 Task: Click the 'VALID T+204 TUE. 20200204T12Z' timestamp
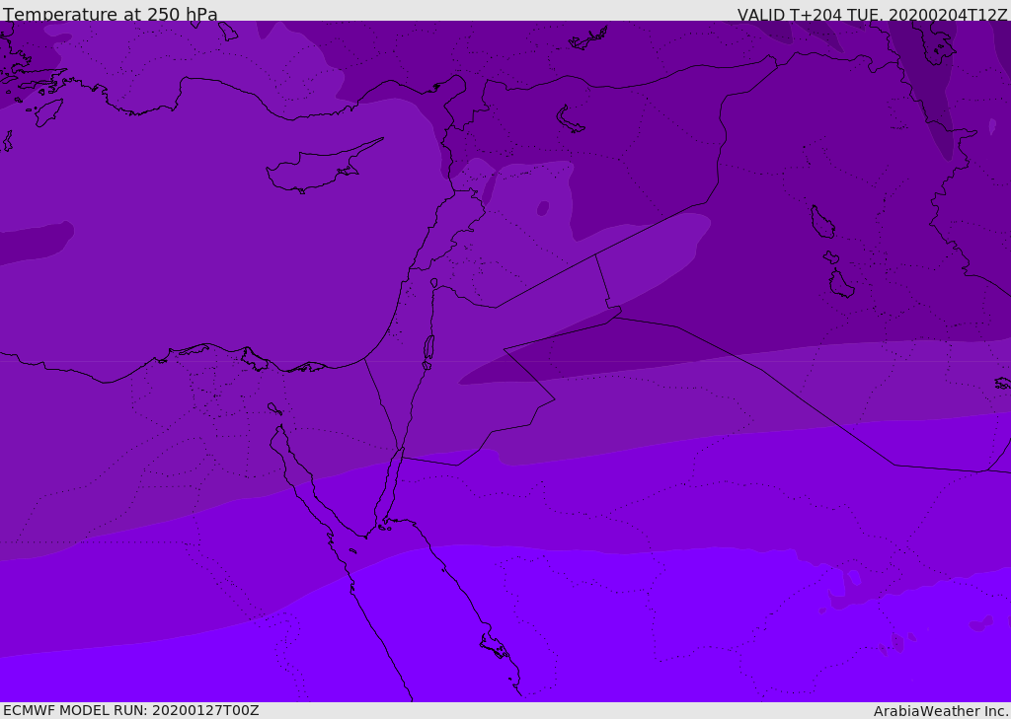point(873,15)
